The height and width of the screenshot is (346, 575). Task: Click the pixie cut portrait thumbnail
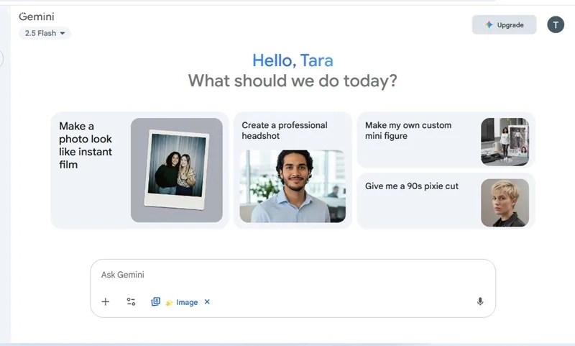tap(505, 203)
